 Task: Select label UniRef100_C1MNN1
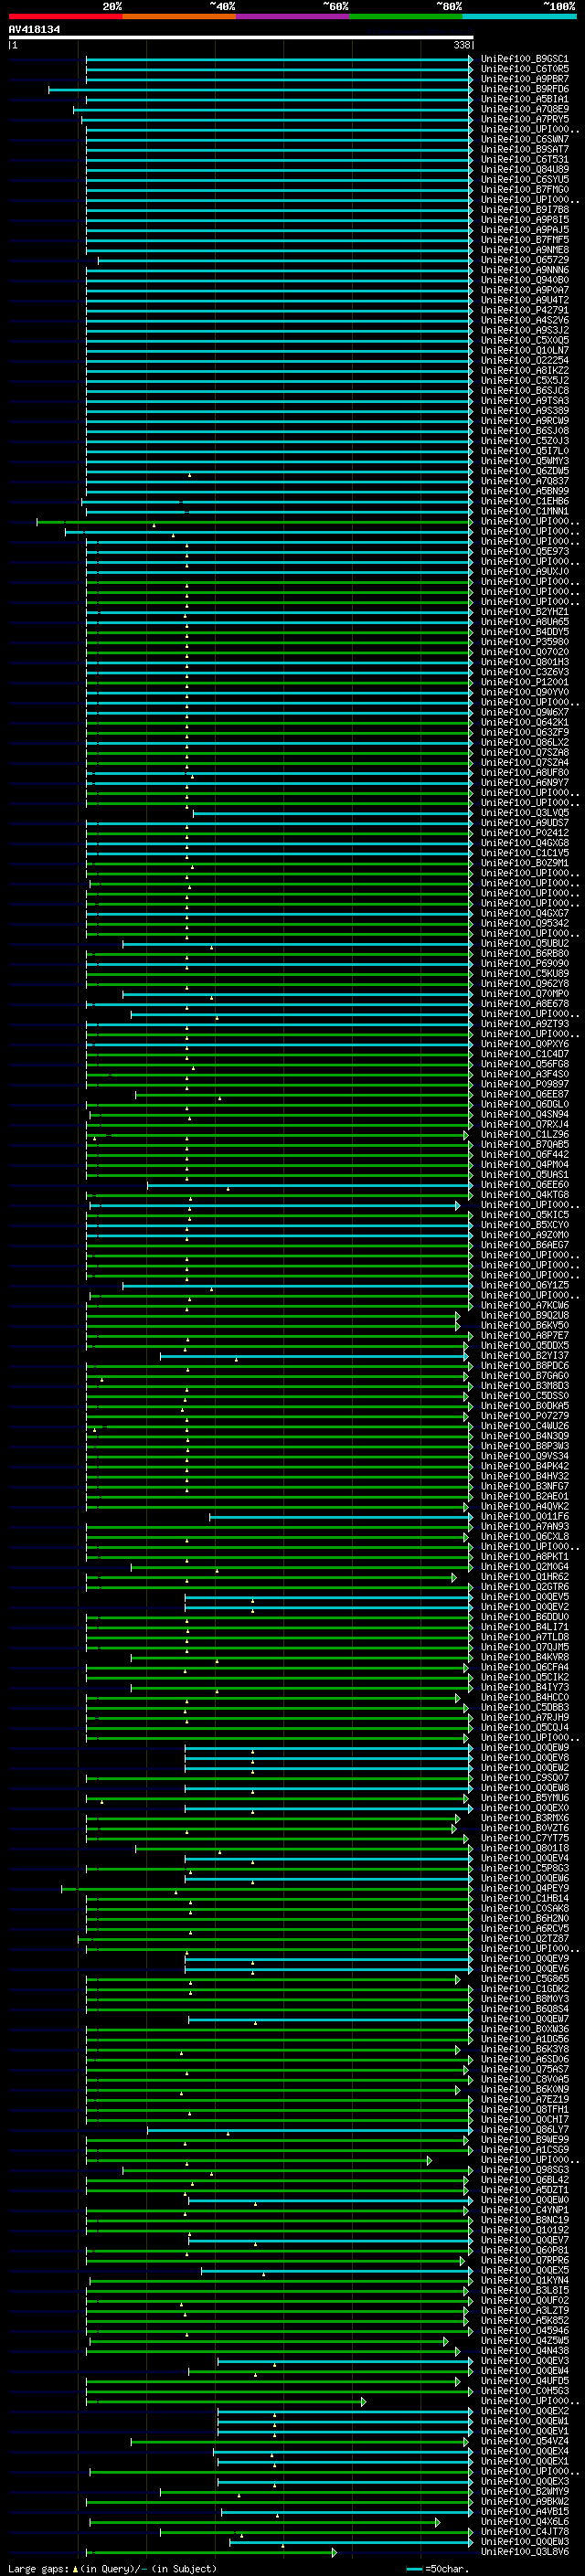(524, 511)
